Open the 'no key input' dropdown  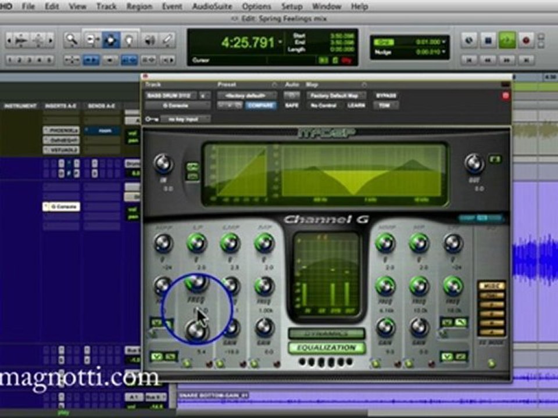185,119
